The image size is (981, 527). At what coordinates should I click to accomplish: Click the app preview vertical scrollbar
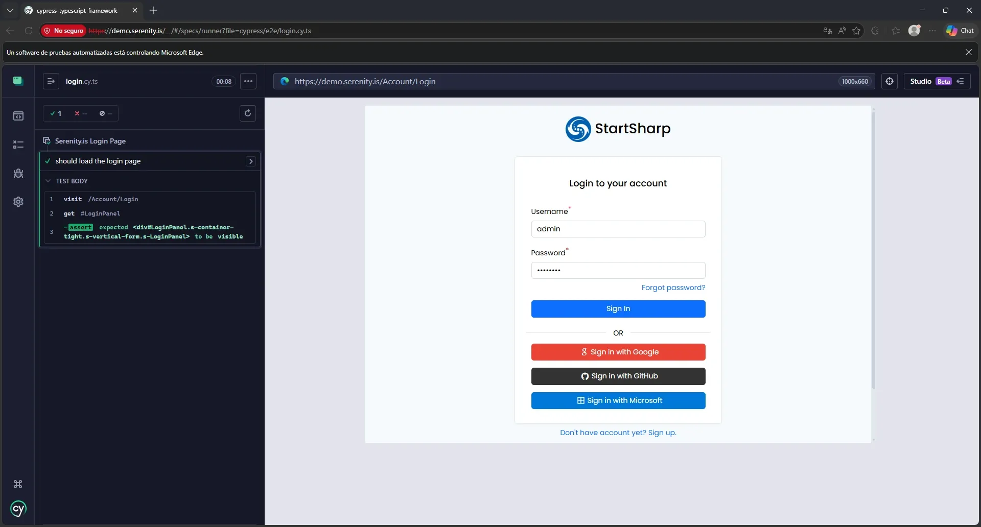point(873,250)
